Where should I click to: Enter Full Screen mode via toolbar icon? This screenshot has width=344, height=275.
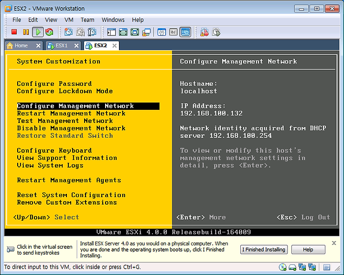pos(135,32)
